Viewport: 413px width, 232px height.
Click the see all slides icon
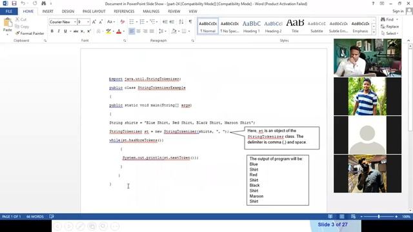pos(92,226)
